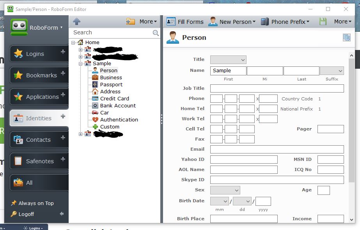The height and width of the screenshot is (230, 360).
Task: Go up one level with arrow
Action: [77, 21]
